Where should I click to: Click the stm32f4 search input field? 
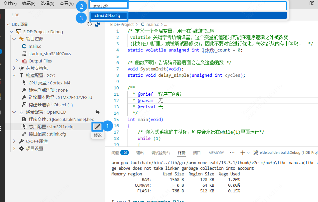(188, 6)
